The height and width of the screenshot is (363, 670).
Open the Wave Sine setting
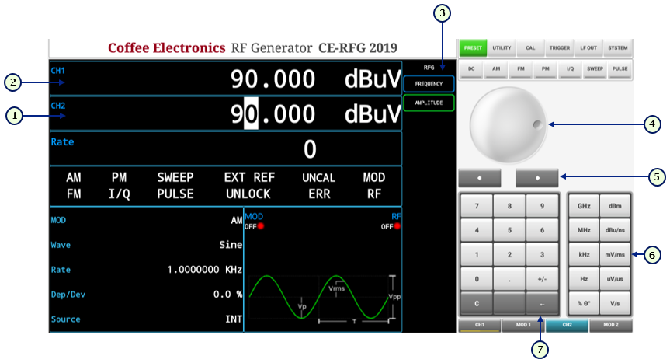[x=147, y=244]
